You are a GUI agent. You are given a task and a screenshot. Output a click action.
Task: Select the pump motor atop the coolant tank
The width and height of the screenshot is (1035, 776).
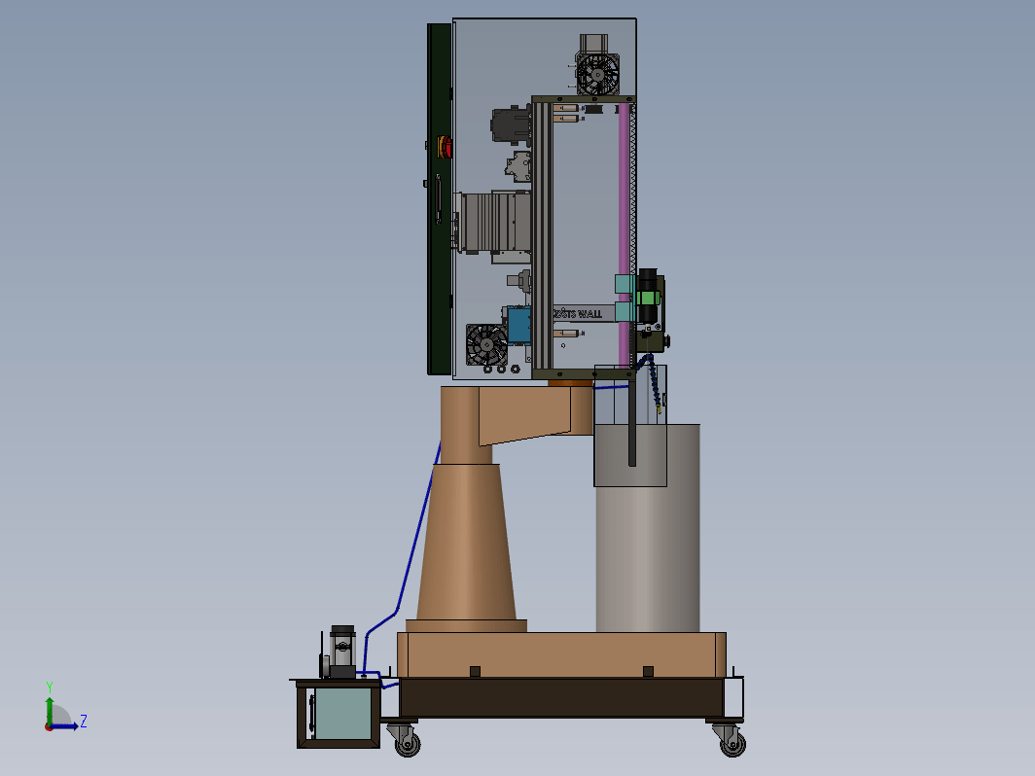click(342, 652)
